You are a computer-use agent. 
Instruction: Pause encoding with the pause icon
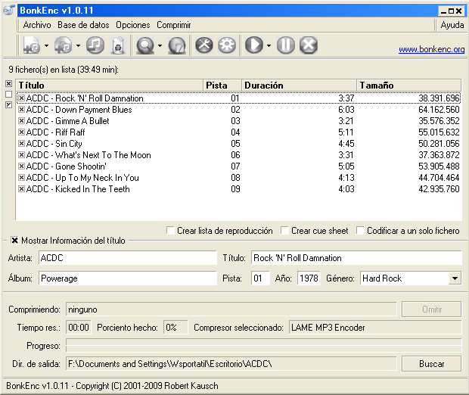click(286, 45)
